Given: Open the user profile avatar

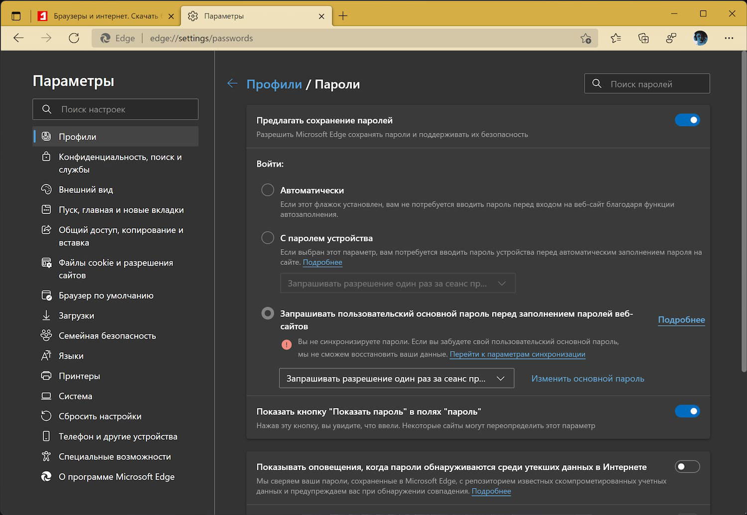Looking at the screenshot, I should click(x=700, y=38).
